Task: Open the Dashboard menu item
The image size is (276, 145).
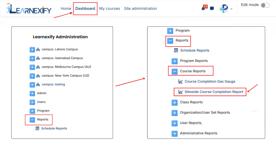Action: pyautogui.click(x=85, y=8)
